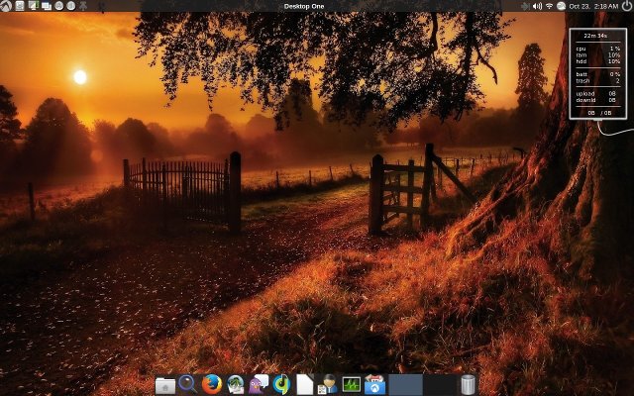Click the power button icon
The height and width of the screenshot is (396, 634).
pos(627,6)
